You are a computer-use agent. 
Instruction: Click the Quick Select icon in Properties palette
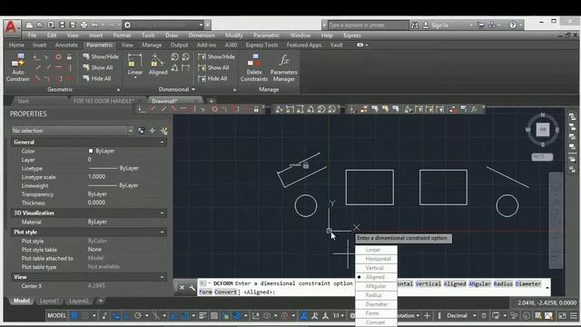(x=164, y=131)
